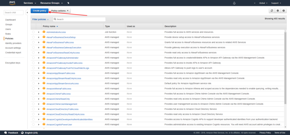This screenshot has width=290, height=135.
Task: Refresh the policy list
Action: [272, 11]
